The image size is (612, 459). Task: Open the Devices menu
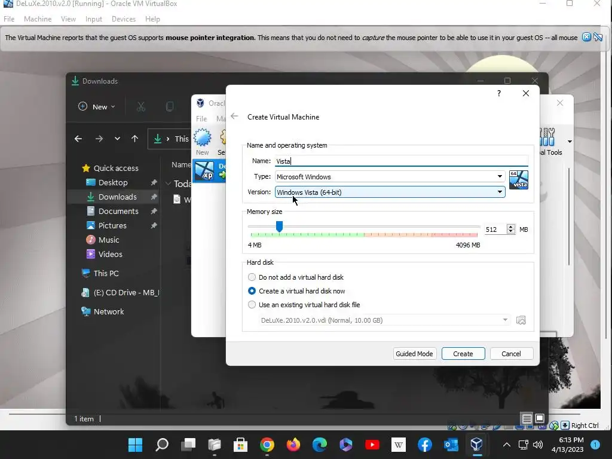pyautogui.click(x=124, y=19)
